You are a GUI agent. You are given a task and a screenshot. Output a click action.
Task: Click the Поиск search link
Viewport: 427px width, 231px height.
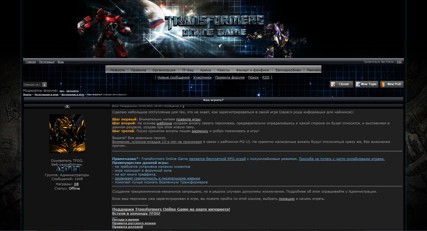click(x=253, y=77)
